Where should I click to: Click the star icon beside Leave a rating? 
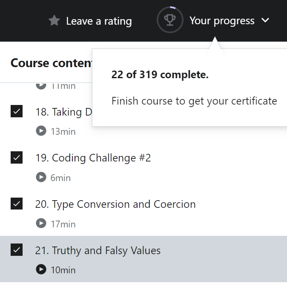pyautogui.click(x=54, y=20)
